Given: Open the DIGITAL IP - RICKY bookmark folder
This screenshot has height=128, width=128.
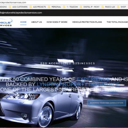Looking at the screenshot, I should [x=91, y=7].
